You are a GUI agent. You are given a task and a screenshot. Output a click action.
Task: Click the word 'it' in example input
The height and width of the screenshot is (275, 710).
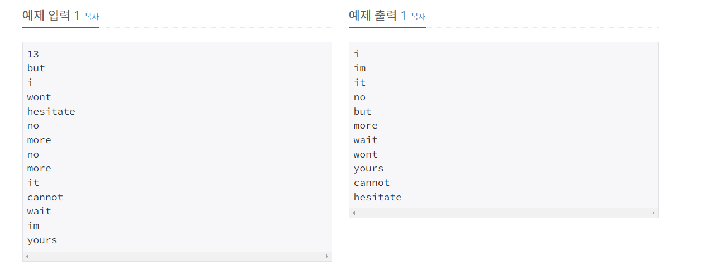coord(33,183)
